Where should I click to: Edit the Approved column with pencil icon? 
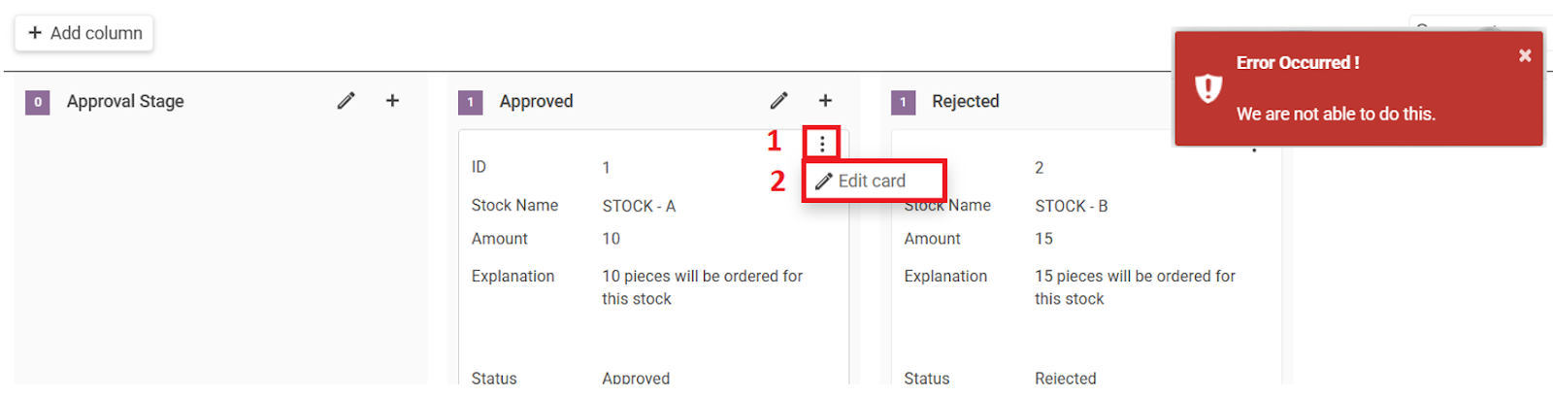(778, 101)
